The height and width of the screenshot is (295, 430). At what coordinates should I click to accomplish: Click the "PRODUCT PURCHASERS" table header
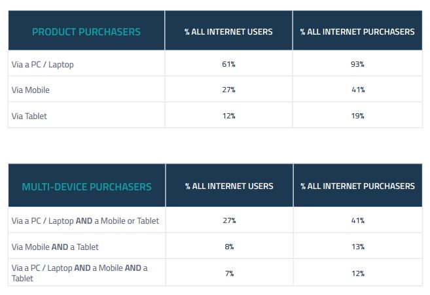[86, 31]
